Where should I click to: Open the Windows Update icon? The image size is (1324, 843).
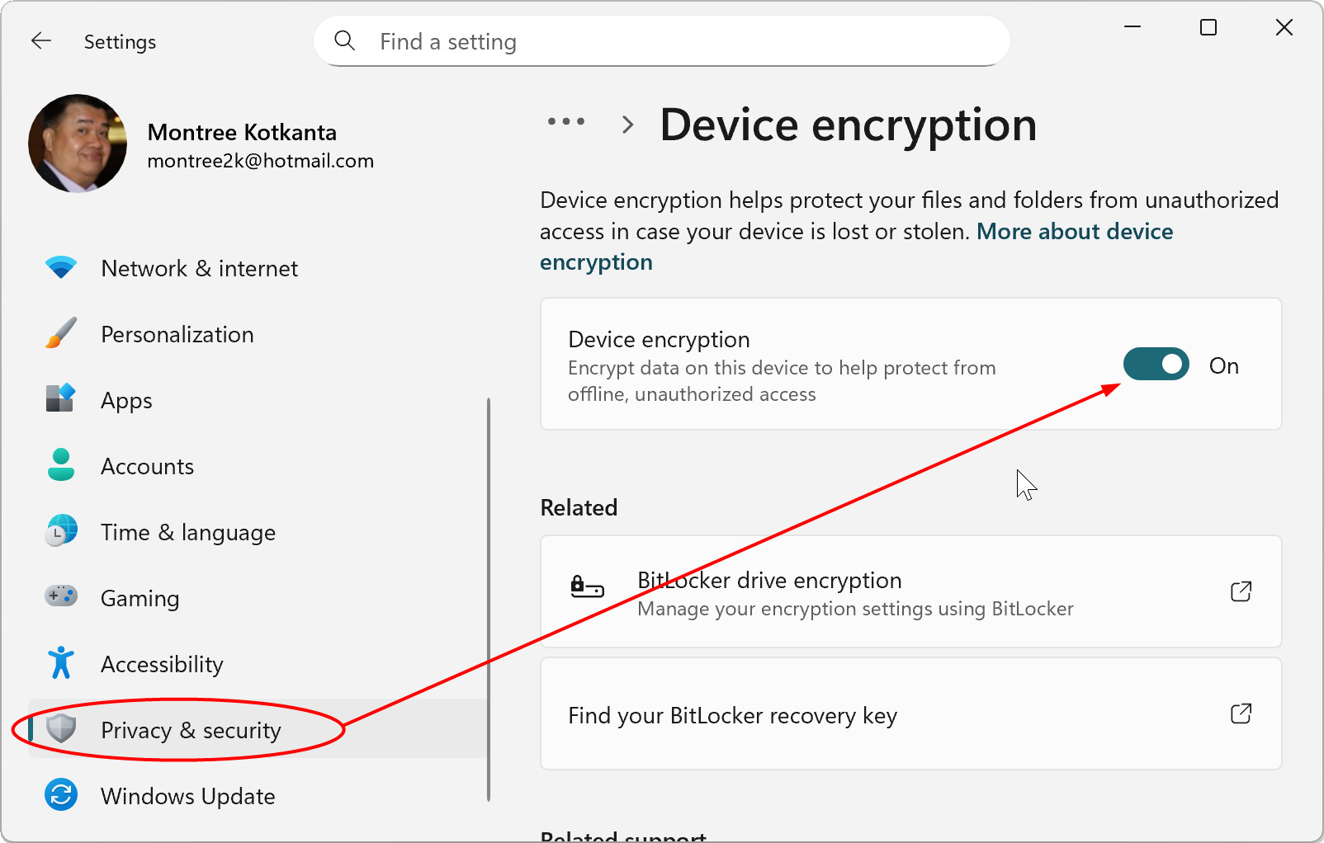(x=60, y=795)
